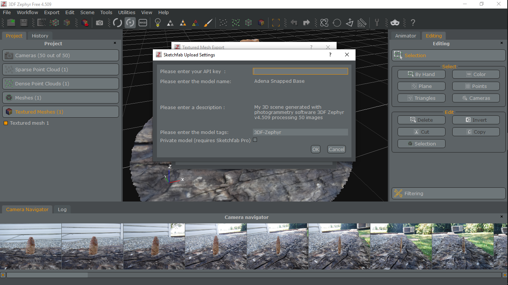Click the By Hand selection button
This screenshot has height=285, width=508.
[421, 74]
